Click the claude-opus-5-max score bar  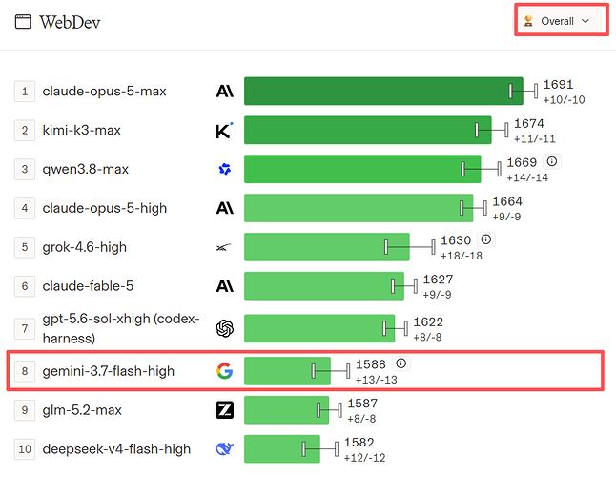[x=383, y=92]
